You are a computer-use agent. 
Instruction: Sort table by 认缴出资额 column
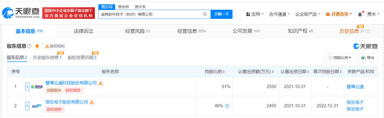click(x=256, y=72)
